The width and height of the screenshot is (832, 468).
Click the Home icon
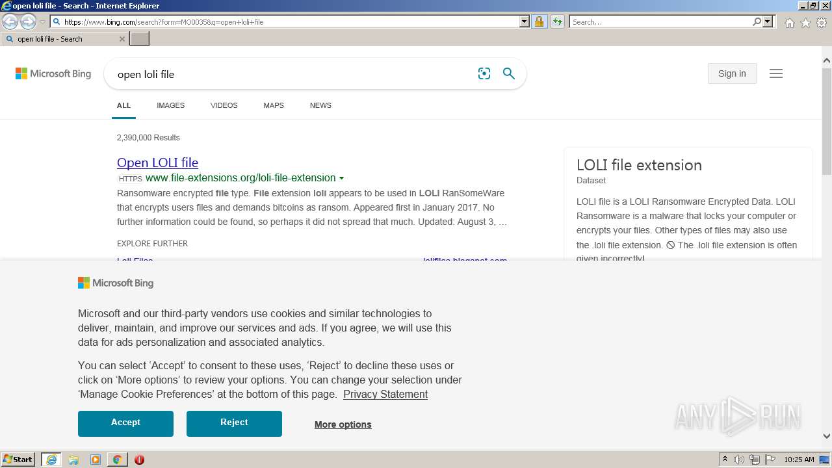pos(789,23)
